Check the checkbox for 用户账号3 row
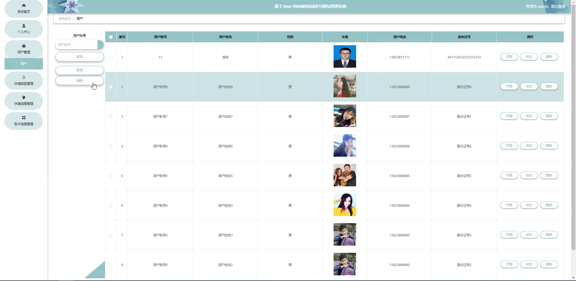The height and width of the screenshot is (281, 576). pyautogui.click(x=111, y=235)
